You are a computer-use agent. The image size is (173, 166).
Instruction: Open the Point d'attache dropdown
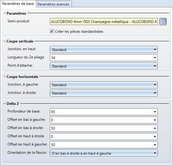coord(104,66)
